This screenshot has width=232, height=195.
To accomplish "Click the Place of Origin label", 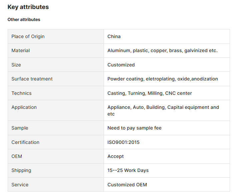I will (x=28, y=36).
